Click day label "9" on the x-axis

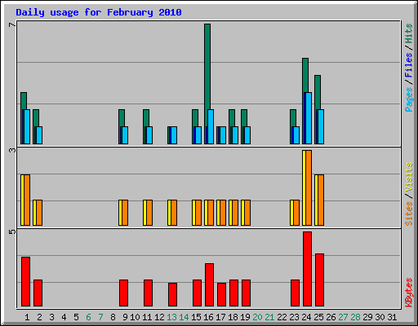[x=125, y=317]
